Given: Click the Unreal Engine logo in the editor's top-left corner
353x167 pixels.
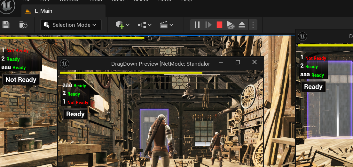Looking at the screenshot, I should (x=7, y=6).
